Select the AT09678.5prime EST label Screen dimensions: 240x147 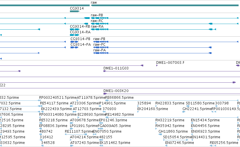coord(84,120)
